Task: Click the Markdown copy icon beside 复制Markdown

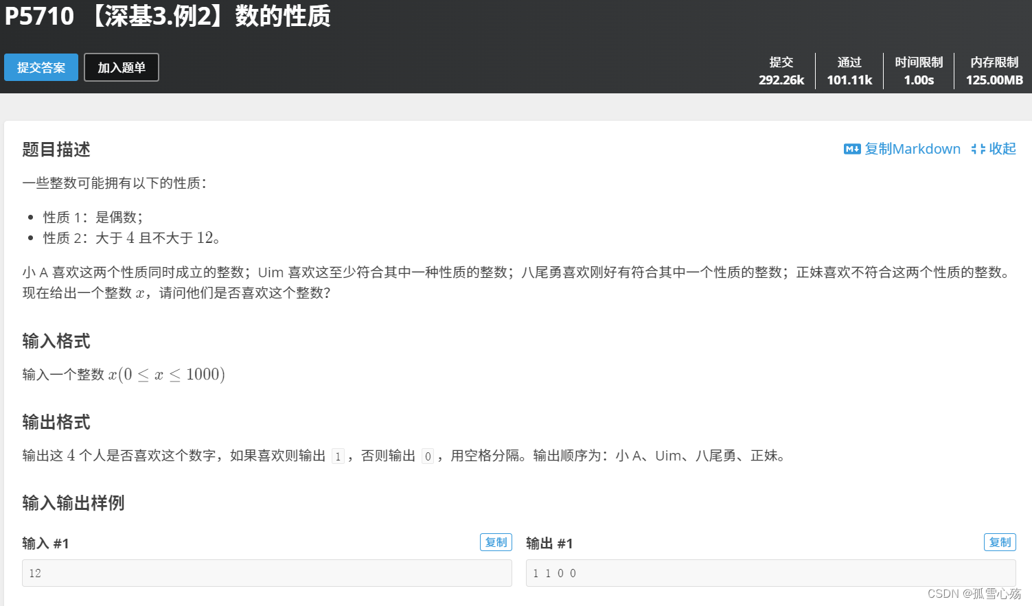Action: point(851,149)
